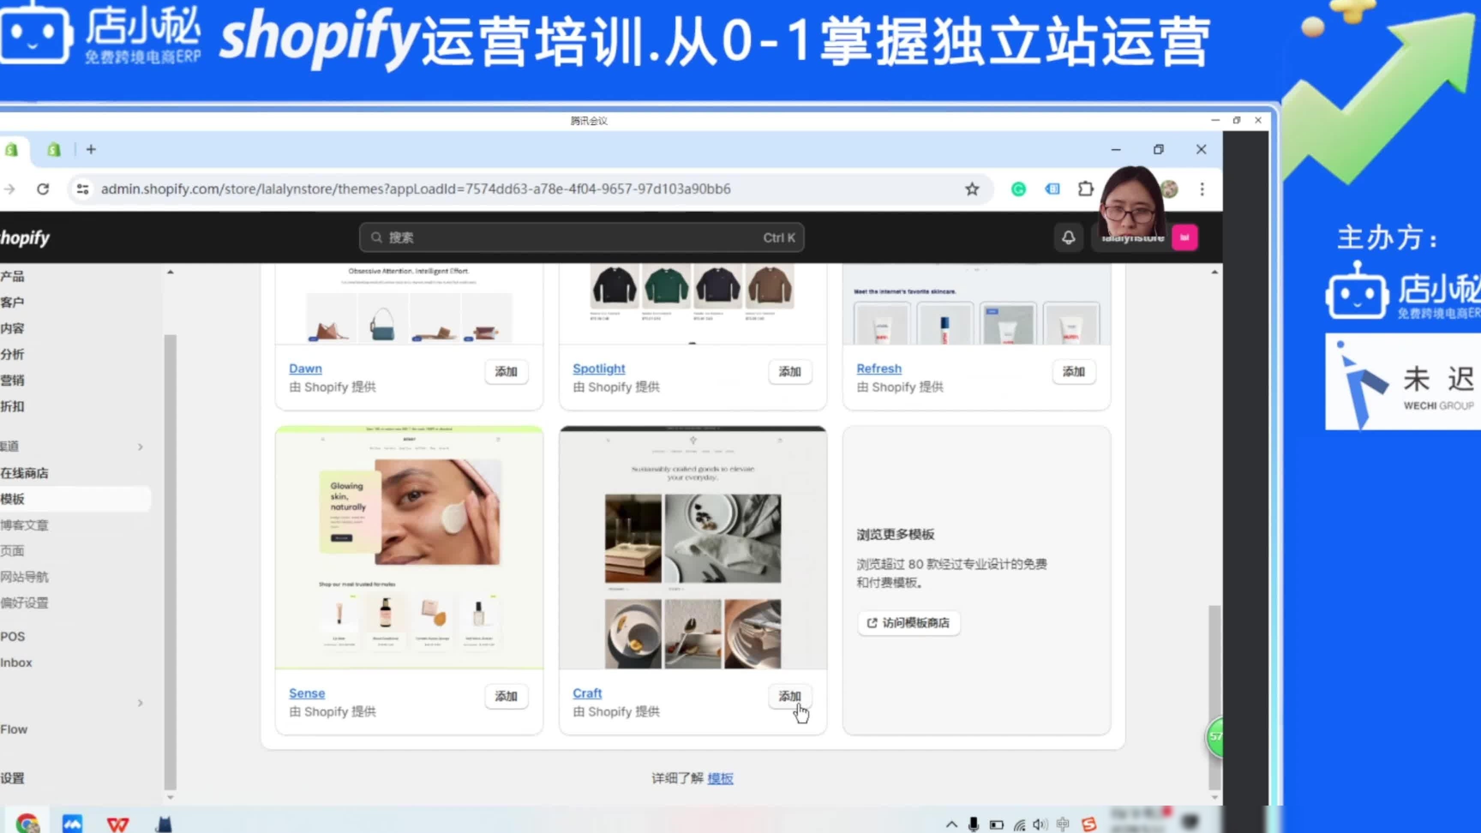View site information icon in address bar
Image resolution: width=1481 pixels, height=833 pixels.
coord(82,189)
